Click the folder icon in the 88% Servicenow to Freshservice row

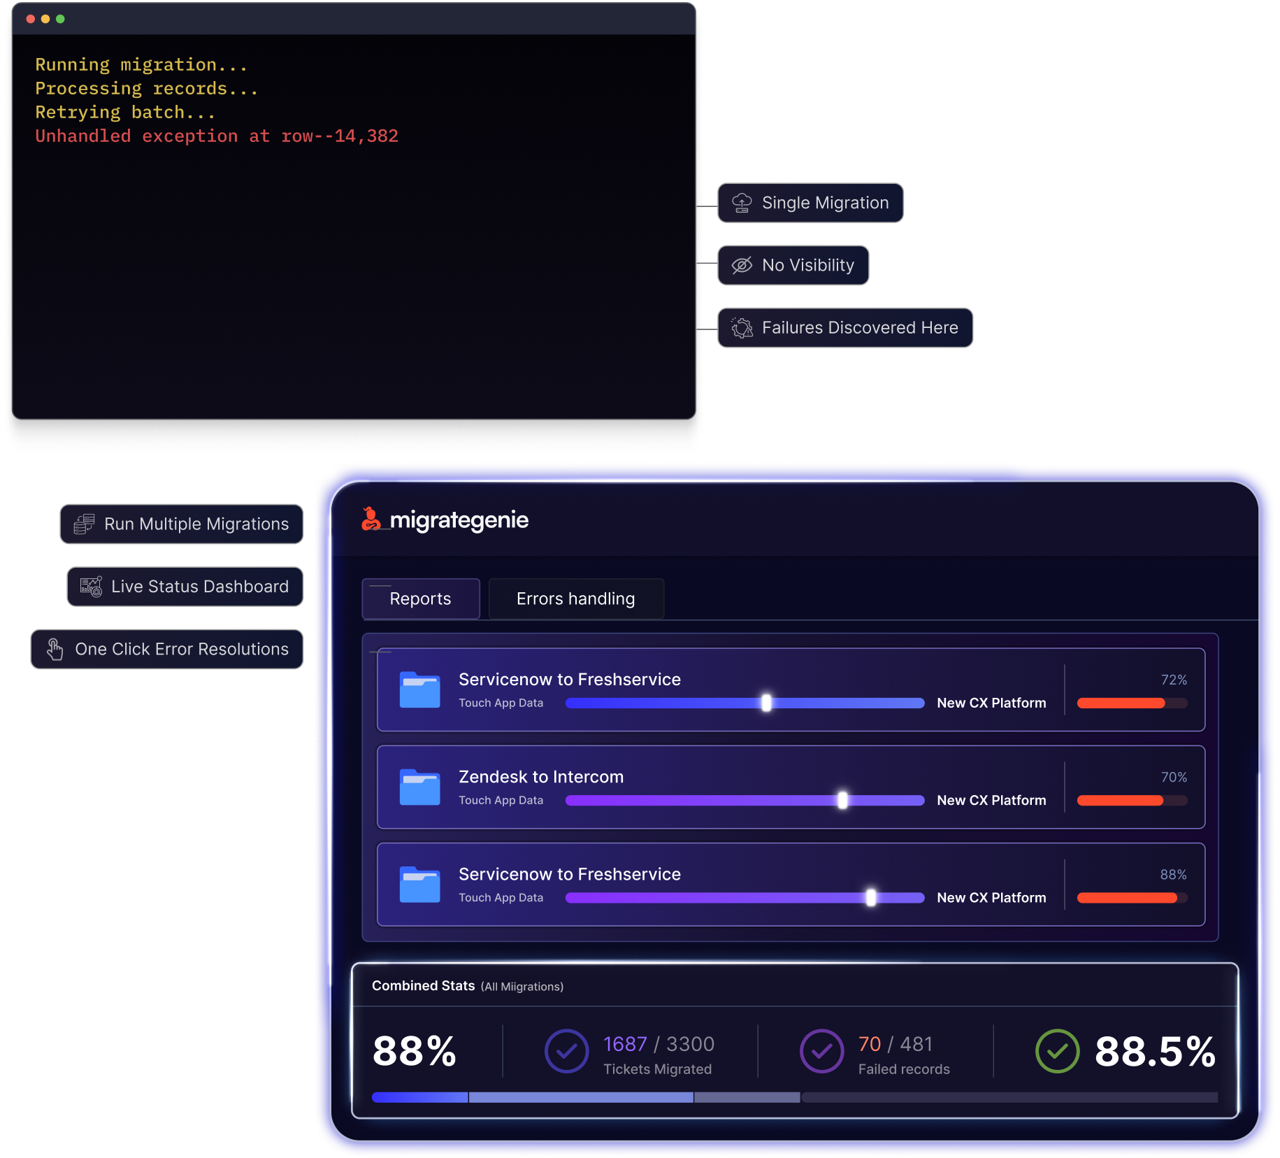[x=419, y=885]
